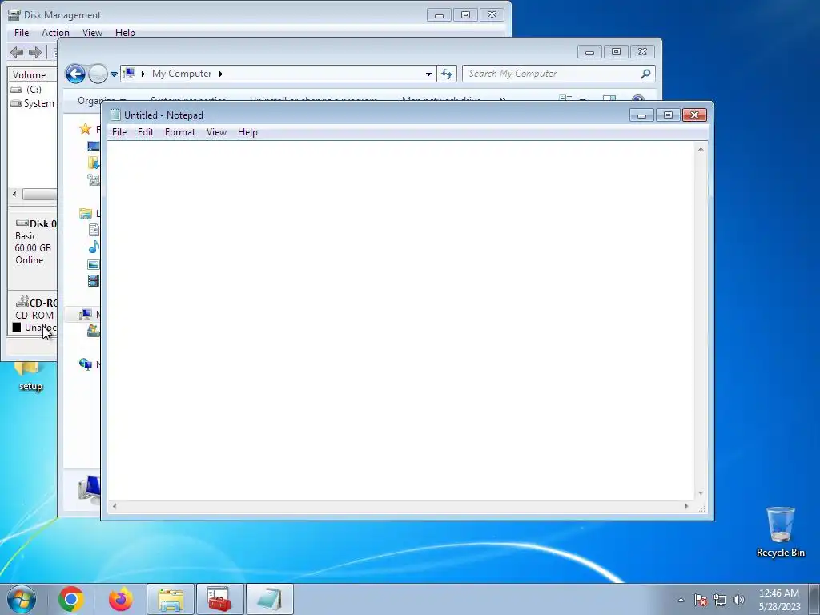The image size is (820, 615).
Task: Click the search magnifier icon in explorer
Action: pyautogui.click(x=646, y=74)
